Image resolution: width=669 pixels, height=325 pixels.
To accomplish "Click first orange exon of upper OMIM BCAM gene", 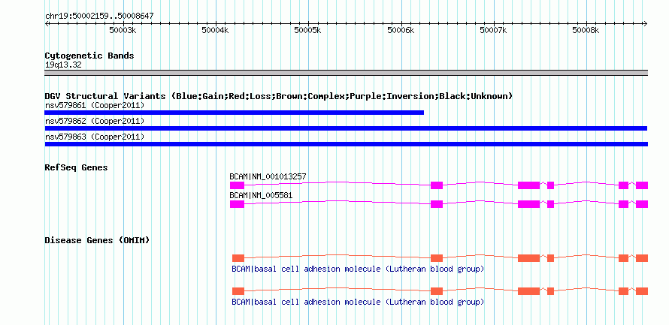I will 238,258.
